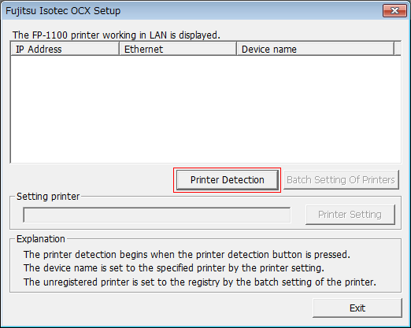
Task: Click inside the empty printer list area
Action: [x=205, y=109]
